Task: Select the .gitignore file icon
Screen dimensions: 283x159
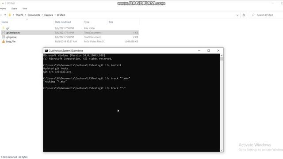Action: point(3,37)
